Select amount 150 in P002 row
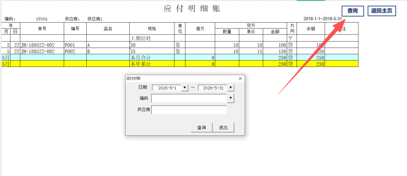Viewport: 407px width, 176px height. (275, 51)
